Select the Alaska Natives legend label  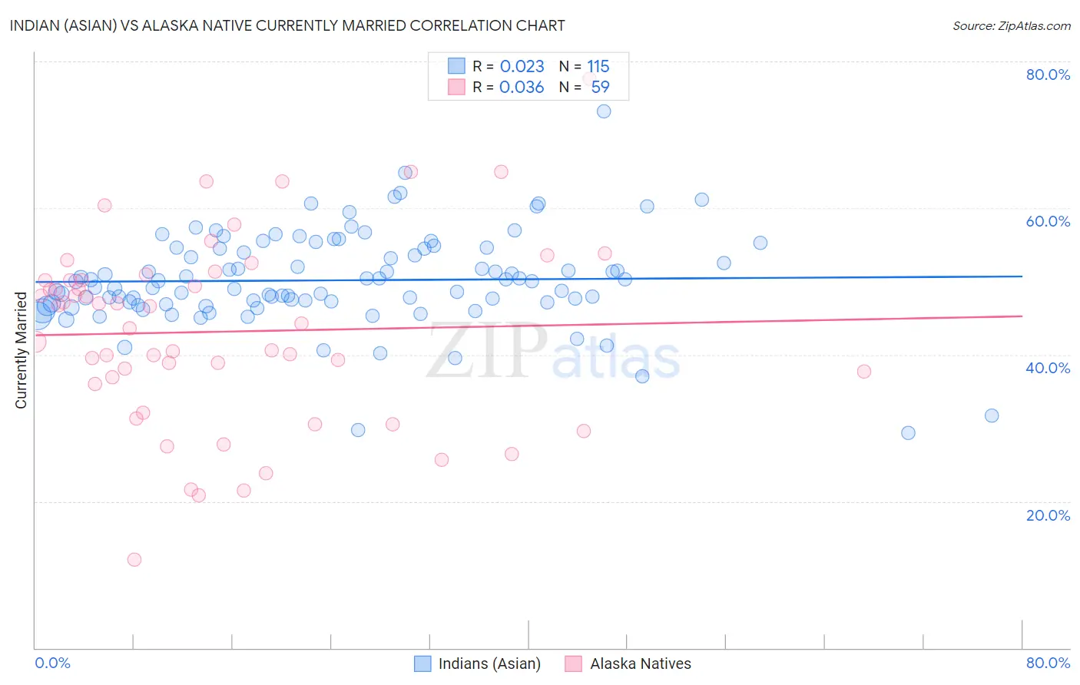641,663
